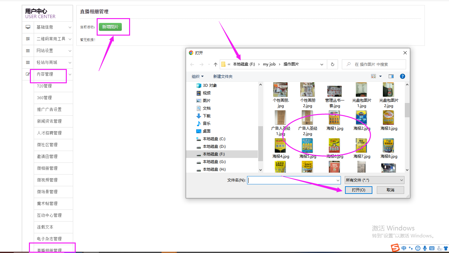Open the 组织 dropdown menu
The image size is (449, 253).
click(x=197, y=77)
